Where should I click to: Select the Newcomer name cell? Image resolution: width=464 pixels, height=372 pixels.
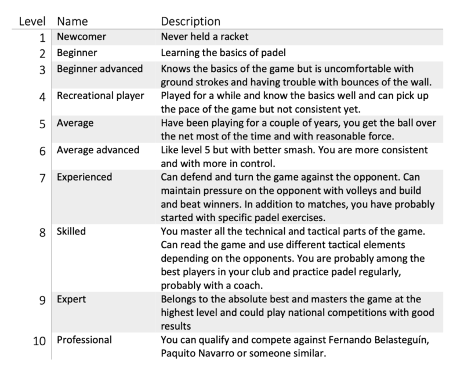tap(81, 37)
